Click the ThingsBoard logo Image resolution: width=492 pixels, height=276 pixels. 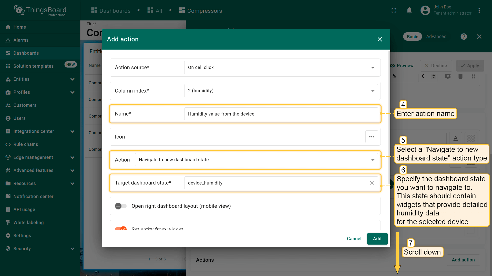pyautogui.click(x=40, y=10)
